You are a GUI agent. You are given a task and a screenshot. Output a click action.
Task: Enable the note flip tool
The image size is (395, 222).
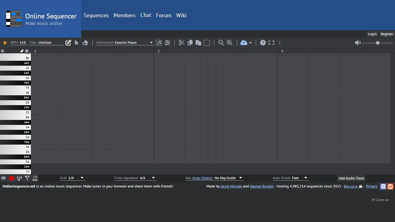click(x=19, y=178)
